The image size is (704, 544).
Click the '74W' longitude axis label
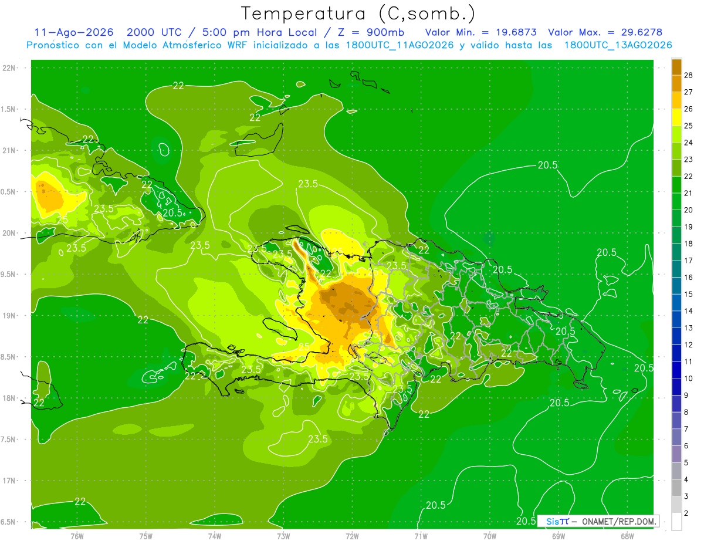coord(215,536)
